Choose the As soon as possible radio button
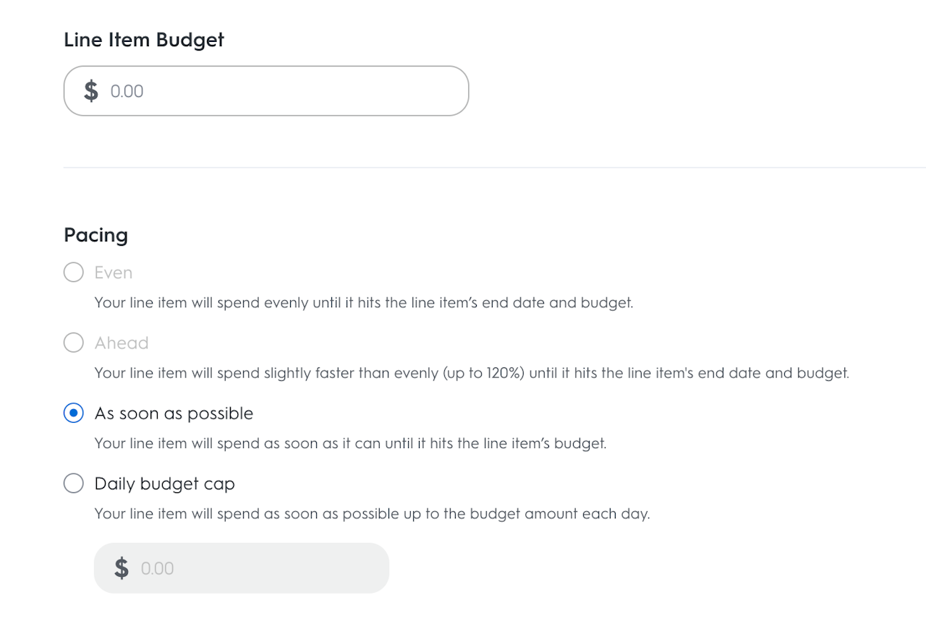The height and width of the screenshot is (634, 926). pos(74,414)
